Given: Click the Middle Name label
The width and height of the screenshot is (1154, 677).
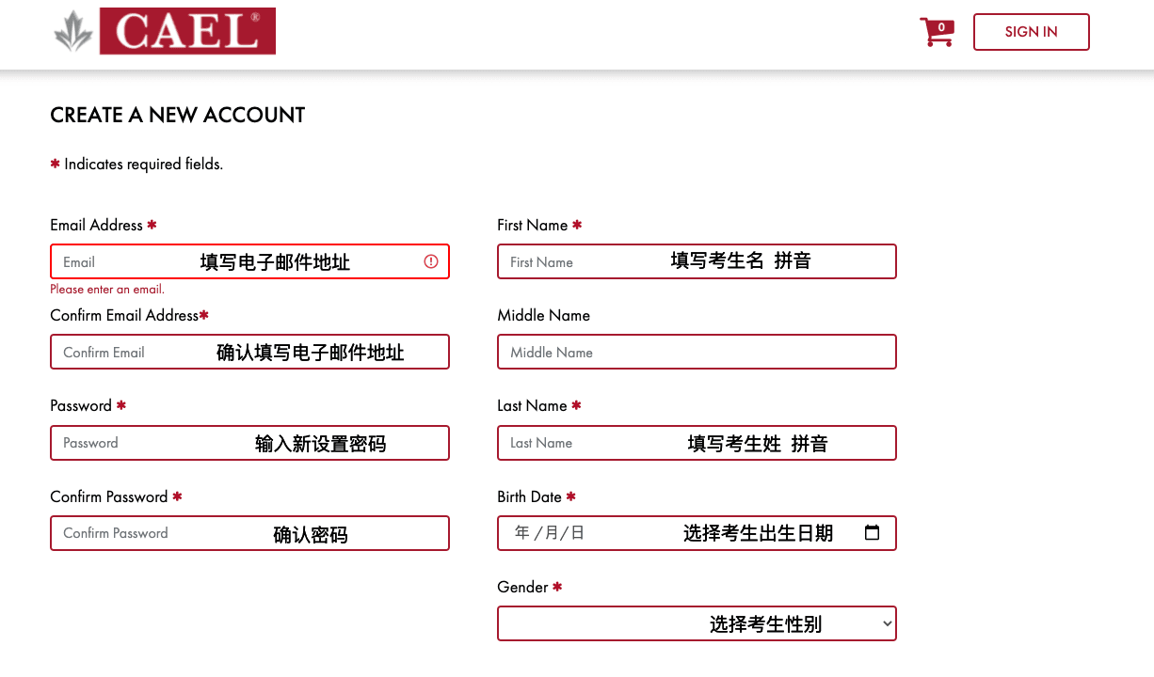Looking at the screenshot, I should click(543, 315).
